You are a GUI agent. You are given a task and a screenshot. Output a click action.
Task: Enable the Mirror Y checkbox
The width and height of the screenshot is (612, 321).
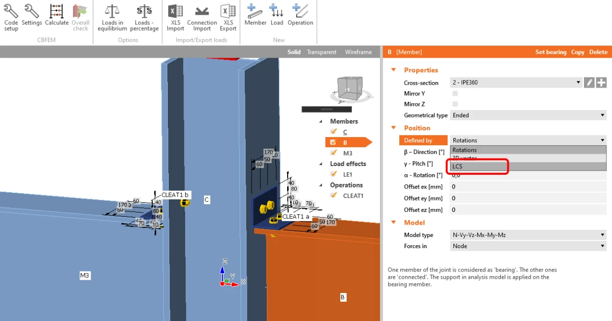pos(455,94)
